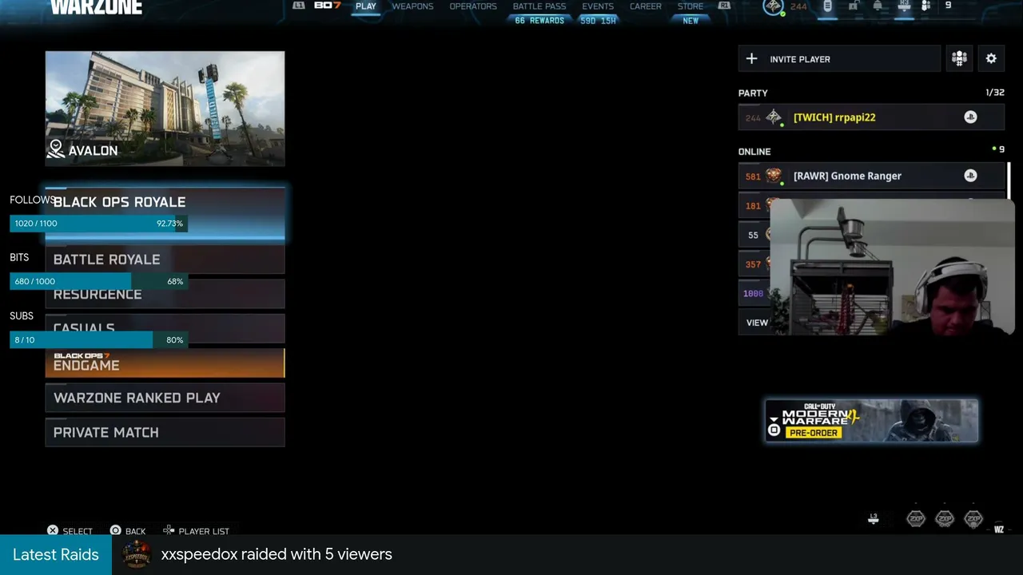The height and width of the screenshot is (575, 1023).
Task: Click the L3 download indicator icon at bottom
Action: click(874, 519)
